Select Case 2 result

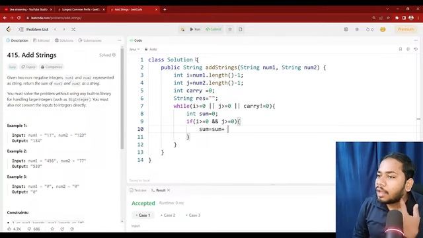click(x=168, y=216)
